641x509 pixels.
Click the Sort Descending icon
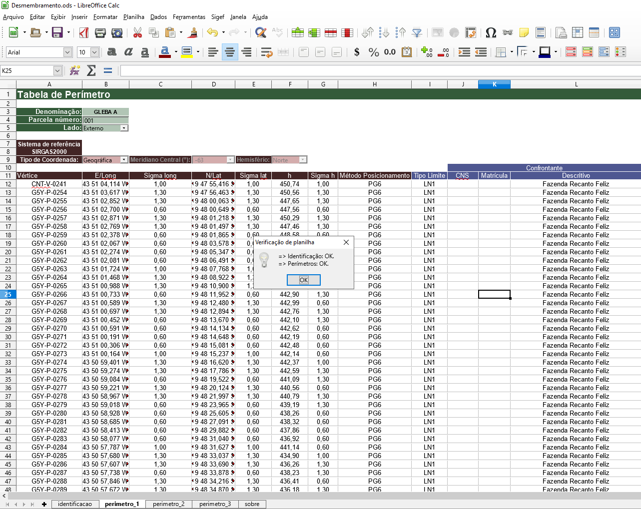401,32
